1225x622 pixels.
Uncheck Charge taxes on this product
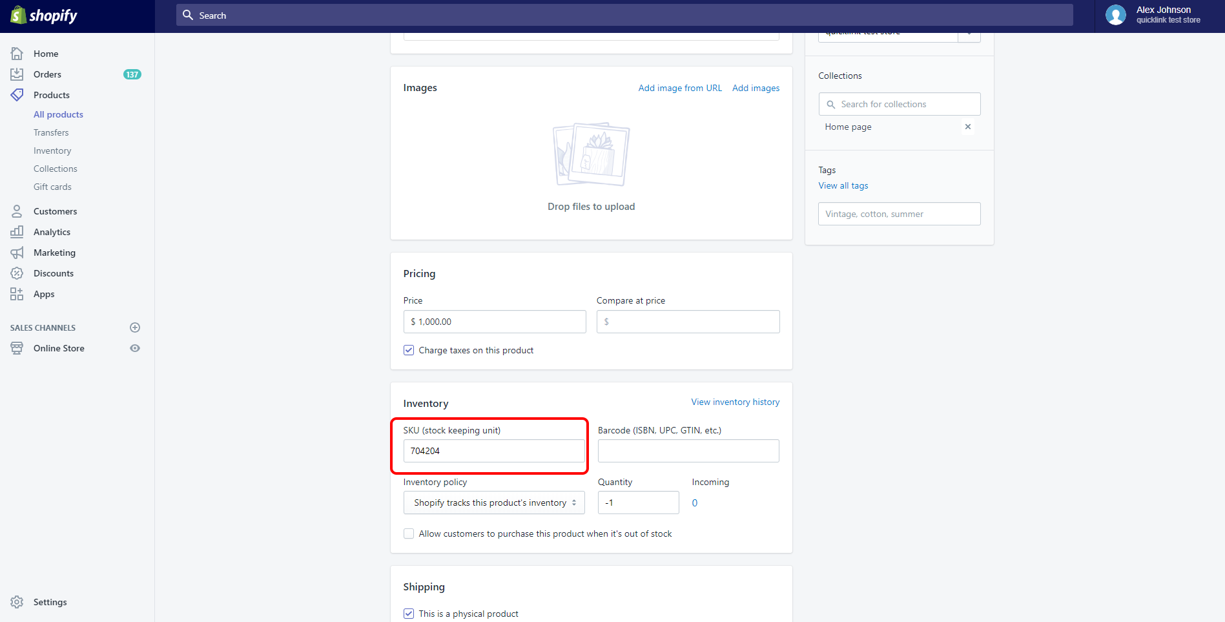409,350
